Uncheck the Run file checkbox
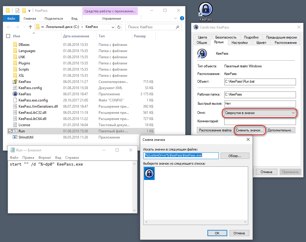 pos(10,131)
